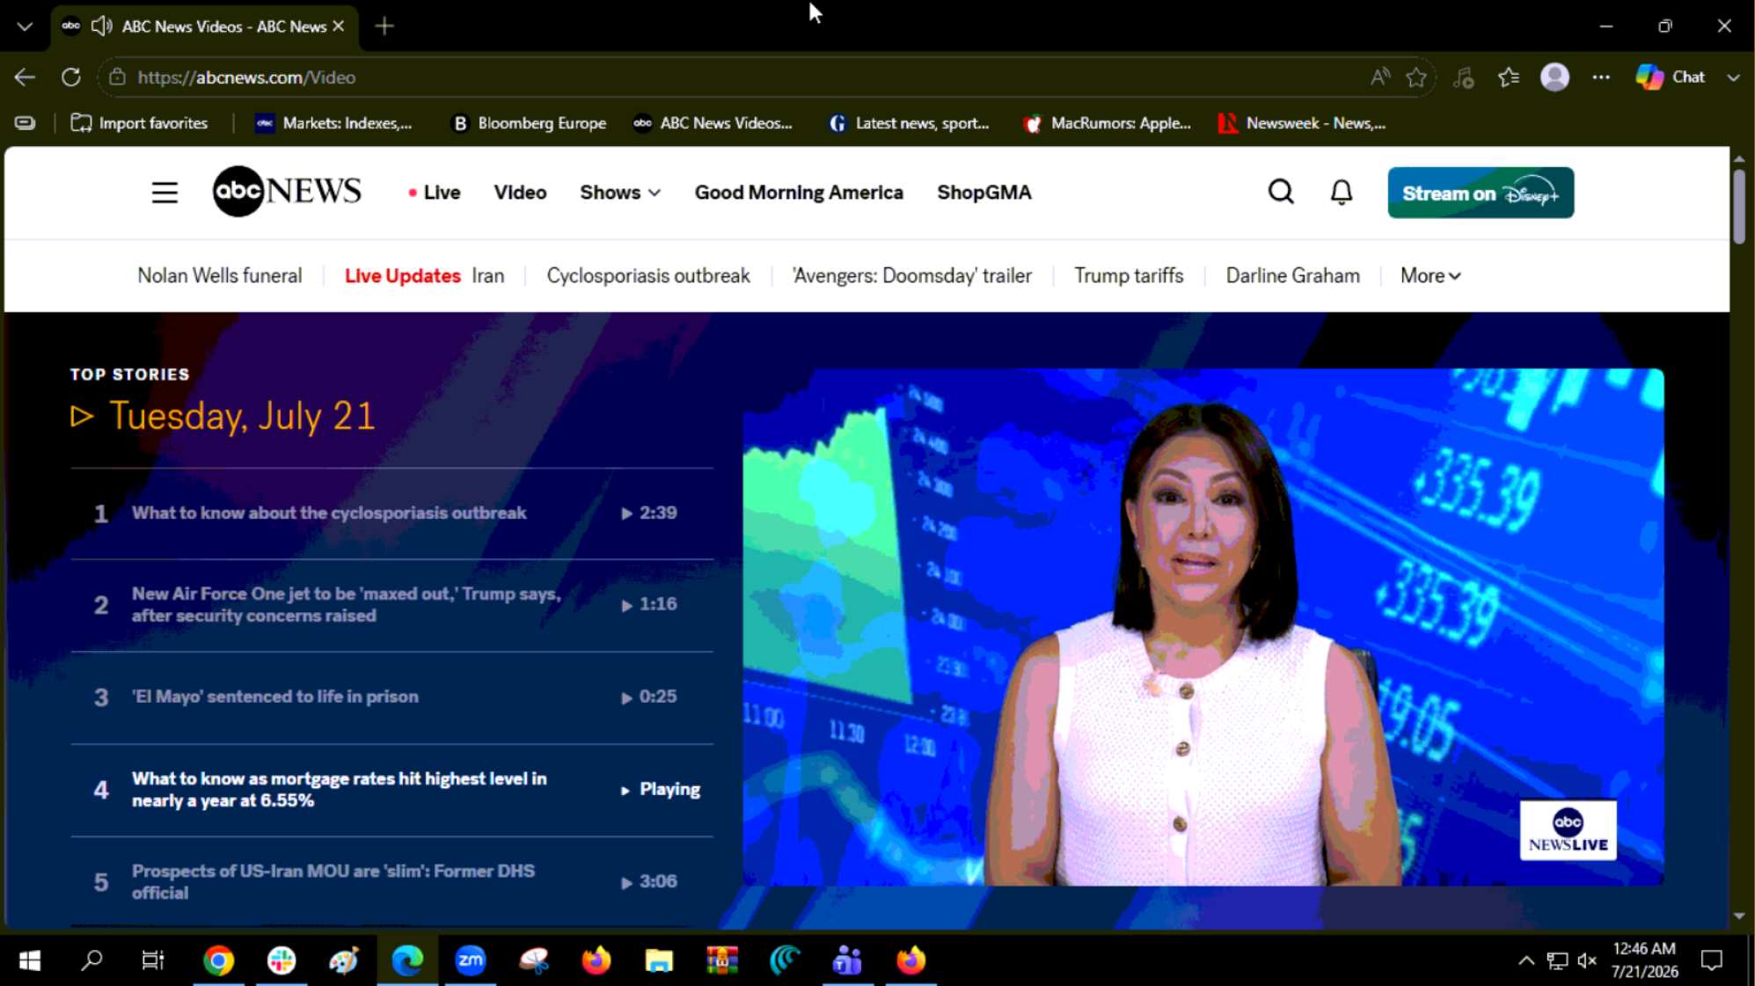This screenshot has height=986, width=1755.
Task: Open the browser media control icon
Action: (1463, 77)
